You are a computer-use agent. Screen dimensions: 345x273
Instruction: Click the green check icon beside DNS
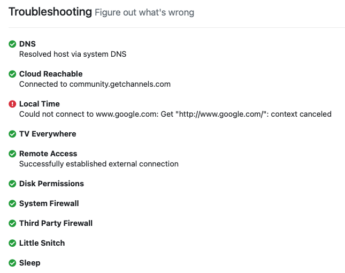[x=12, y=44]
